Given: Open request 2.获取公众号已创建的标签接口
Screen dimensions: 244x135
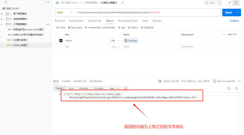Looking at the screenshot, I should pos(26,35).
